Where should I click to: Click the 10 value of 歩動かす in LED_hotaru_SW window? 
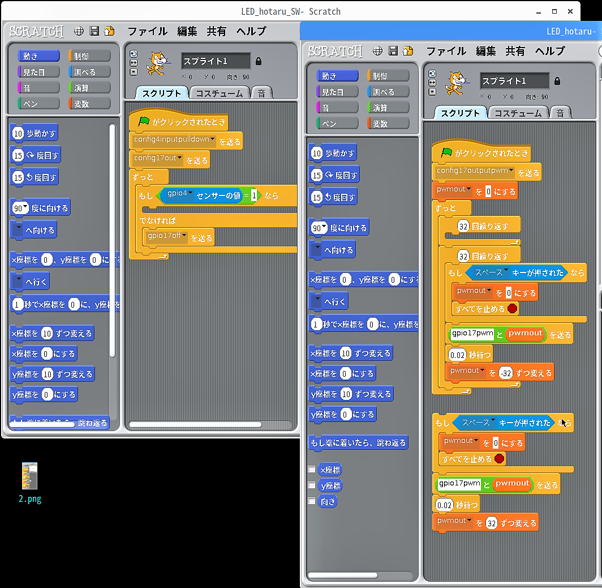(x=18, y=133)
